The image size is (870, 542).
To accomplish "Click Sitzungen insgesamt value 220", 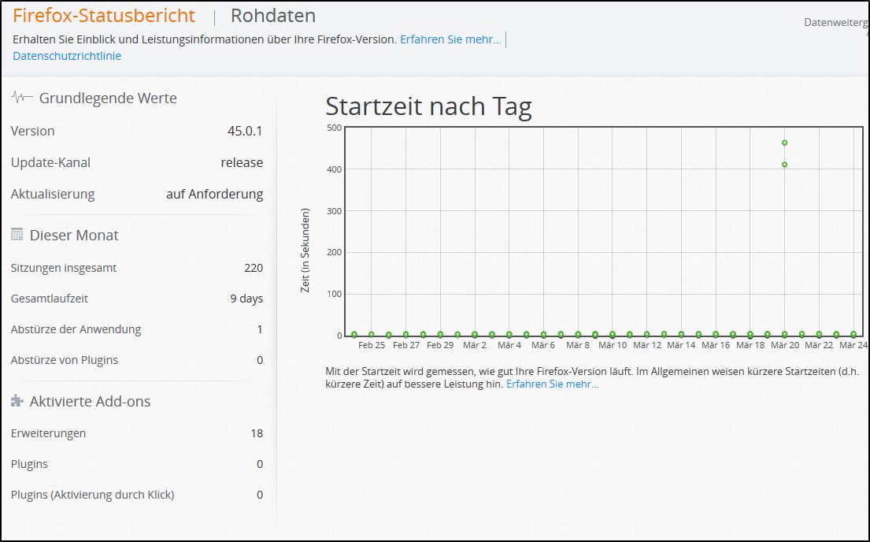I will pos(254,268).
